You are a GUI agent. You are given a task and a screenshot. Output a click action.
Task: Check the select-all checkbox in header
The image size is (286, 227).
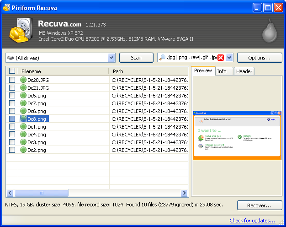12,71
